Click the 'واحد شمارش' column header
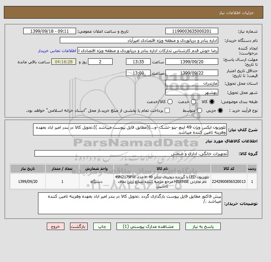 coord(96,168)
